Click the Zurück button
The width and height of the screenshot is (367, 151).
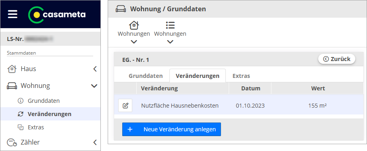[x=337, y=59]
